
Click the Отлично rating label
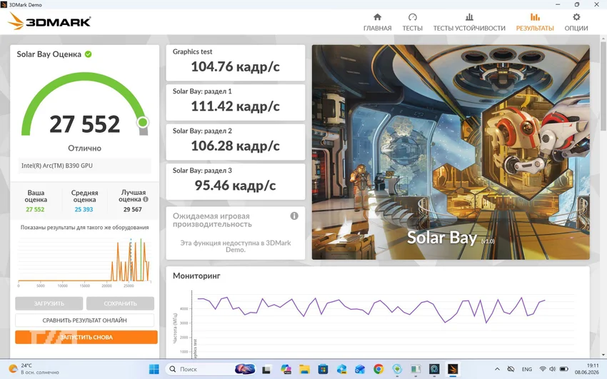click(x=85, y=148)
